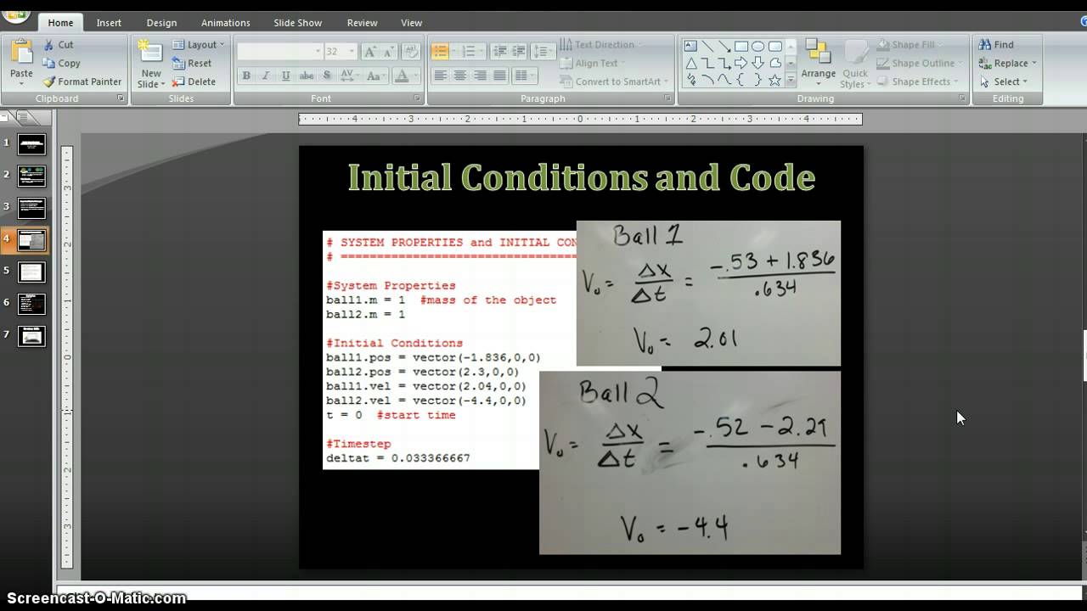
Task: Select the 5-Point Star shape
Action: pos(774,80)
